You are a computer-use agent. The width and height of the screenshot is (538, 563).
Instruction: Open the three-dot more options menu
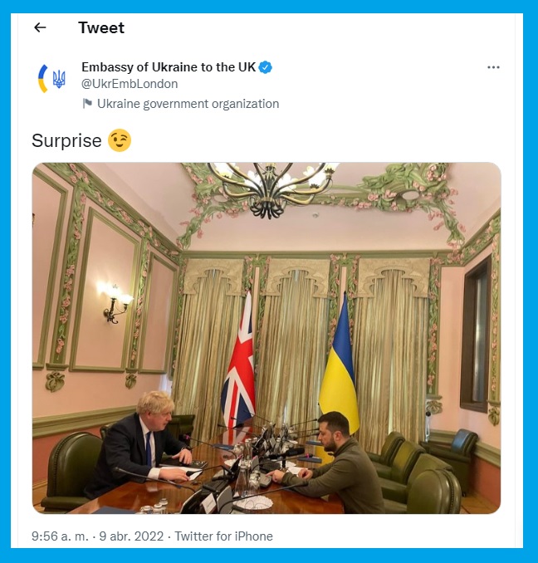point(493,67)
